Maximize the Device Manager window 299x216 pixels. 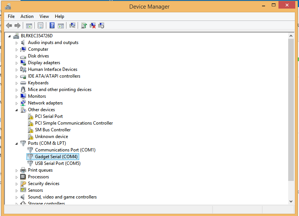pyautogui.click(x=274, y=5)
